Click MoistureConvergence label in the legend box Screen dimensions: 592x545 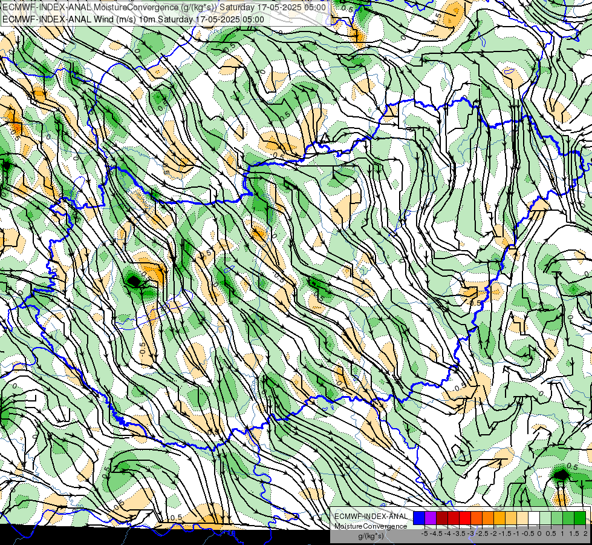click(x=371, y=526)
